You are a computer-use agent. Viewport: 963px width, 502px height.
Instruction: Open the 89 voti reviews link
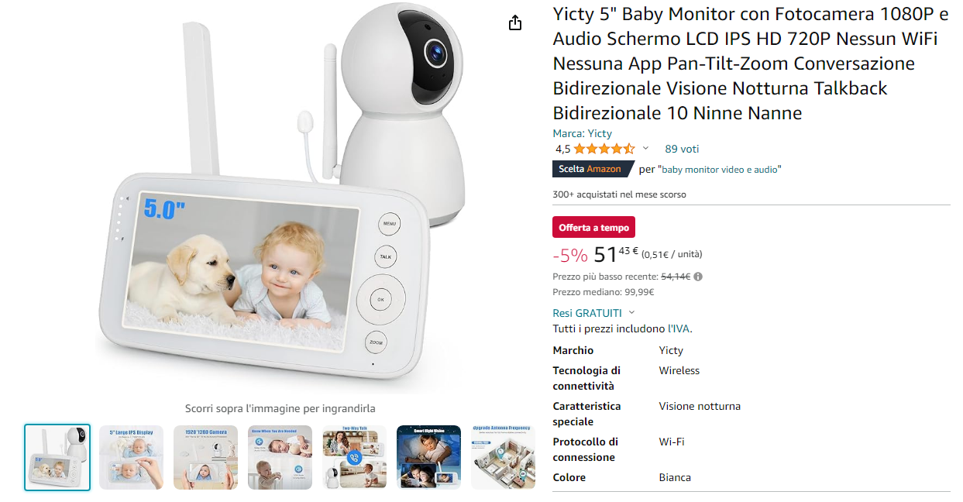tap(682, 149)
